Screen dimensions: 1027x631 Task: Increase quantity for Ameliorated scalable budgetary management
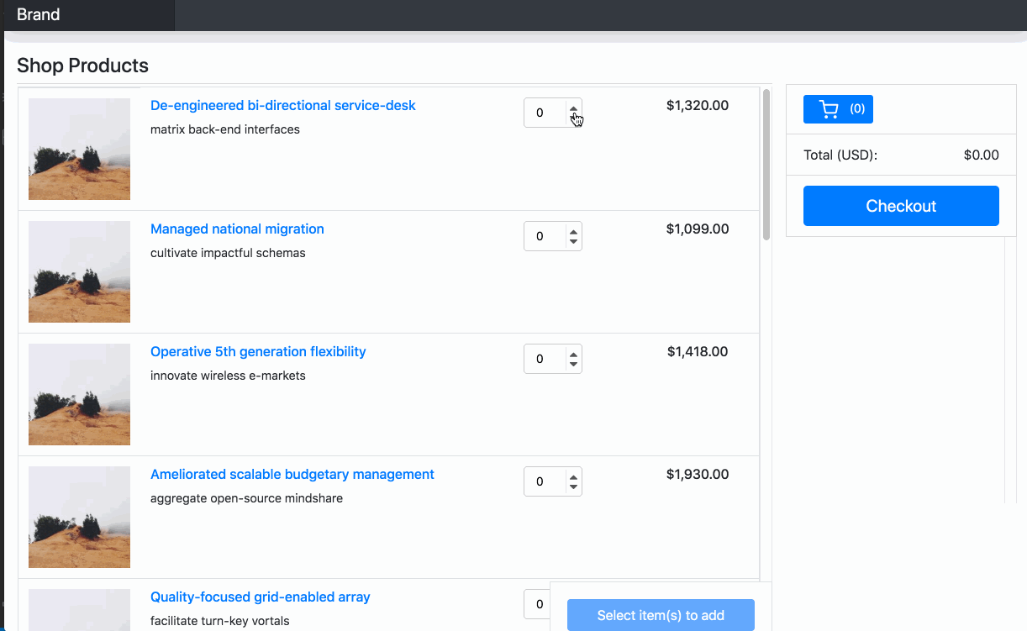573,476
